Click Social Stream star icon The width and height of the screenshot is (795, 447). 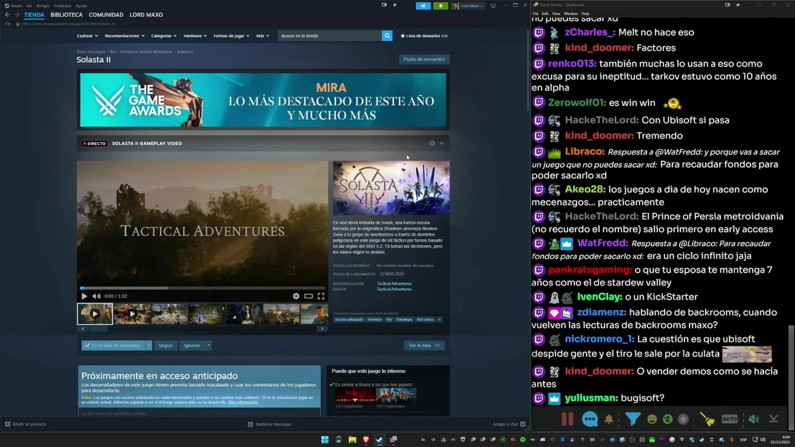coord(683,419)
